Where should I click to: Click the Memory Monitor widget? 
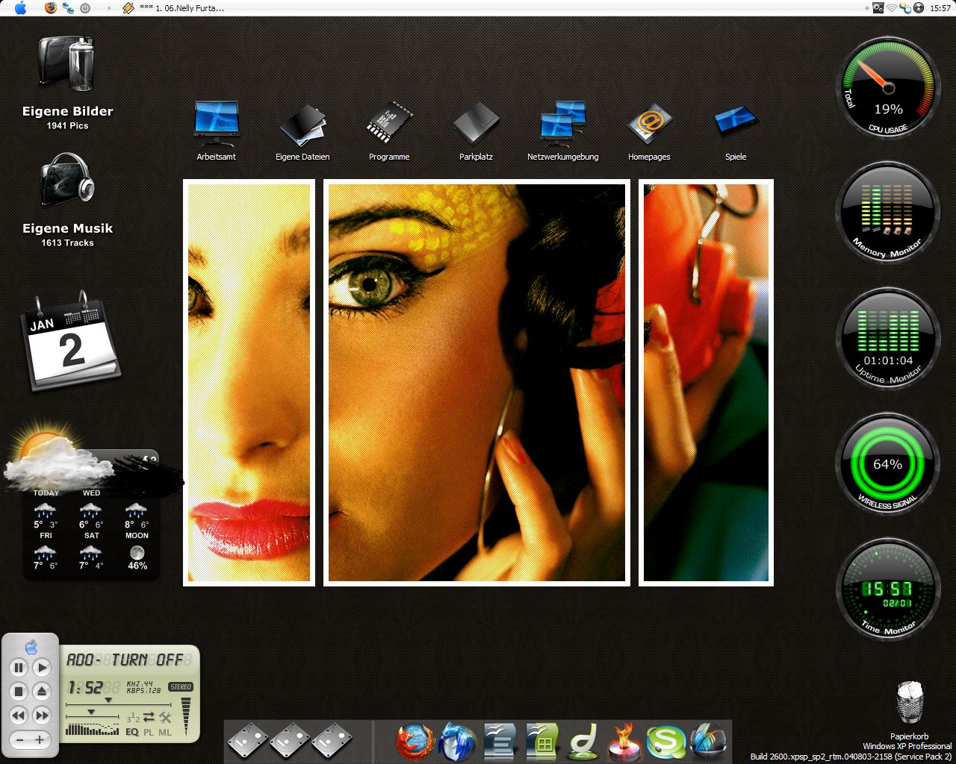point(888,213)
